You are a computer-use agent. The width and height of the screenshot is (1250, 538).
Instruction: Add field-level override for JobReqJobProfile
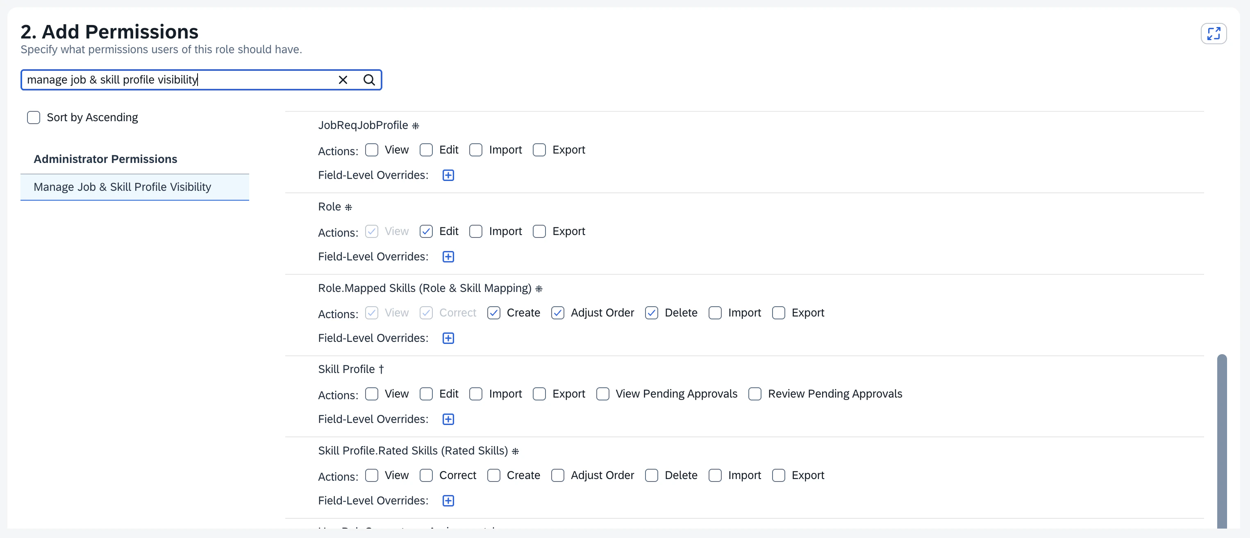[448, 175]
